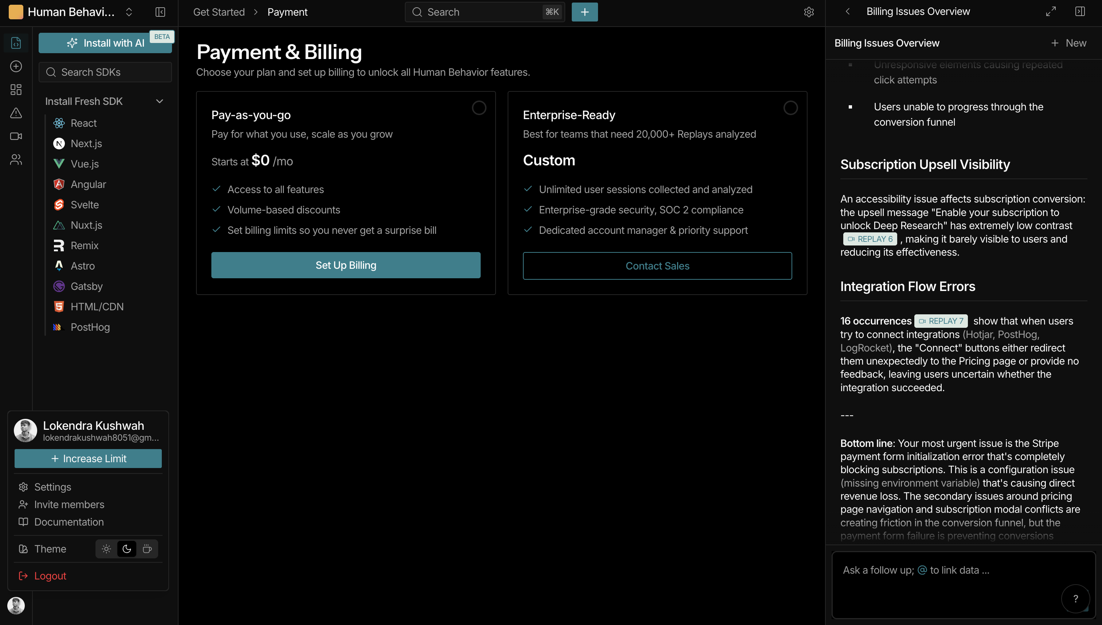
Task: Log out of the account
Action: coord(42,575)
